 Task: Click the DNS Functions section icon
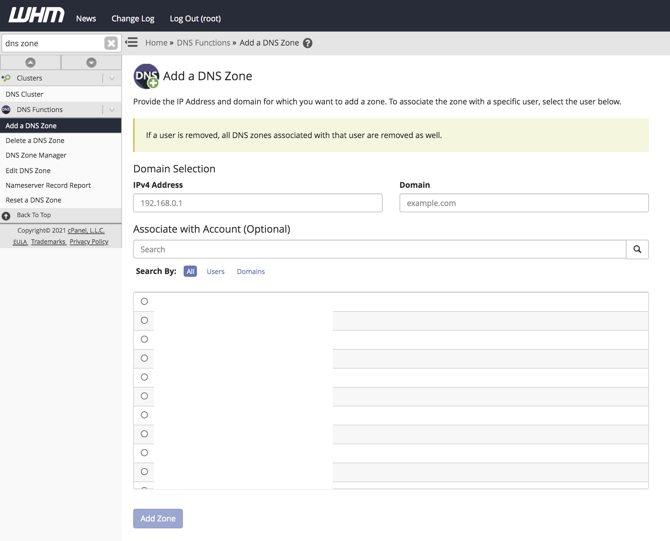pyautogui.click(x=6, y=110)
